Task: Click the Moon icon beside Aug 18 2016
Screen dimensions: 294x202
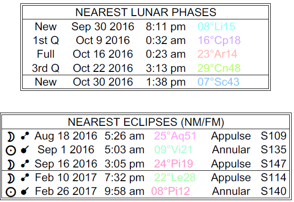Action: 10,137
